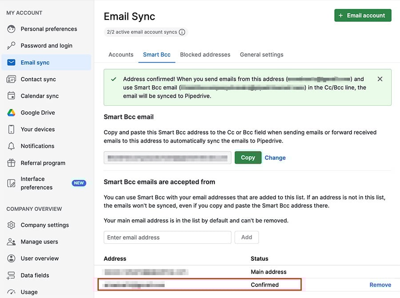Dismiss the Address confirmed banner

tap(380, 79)
